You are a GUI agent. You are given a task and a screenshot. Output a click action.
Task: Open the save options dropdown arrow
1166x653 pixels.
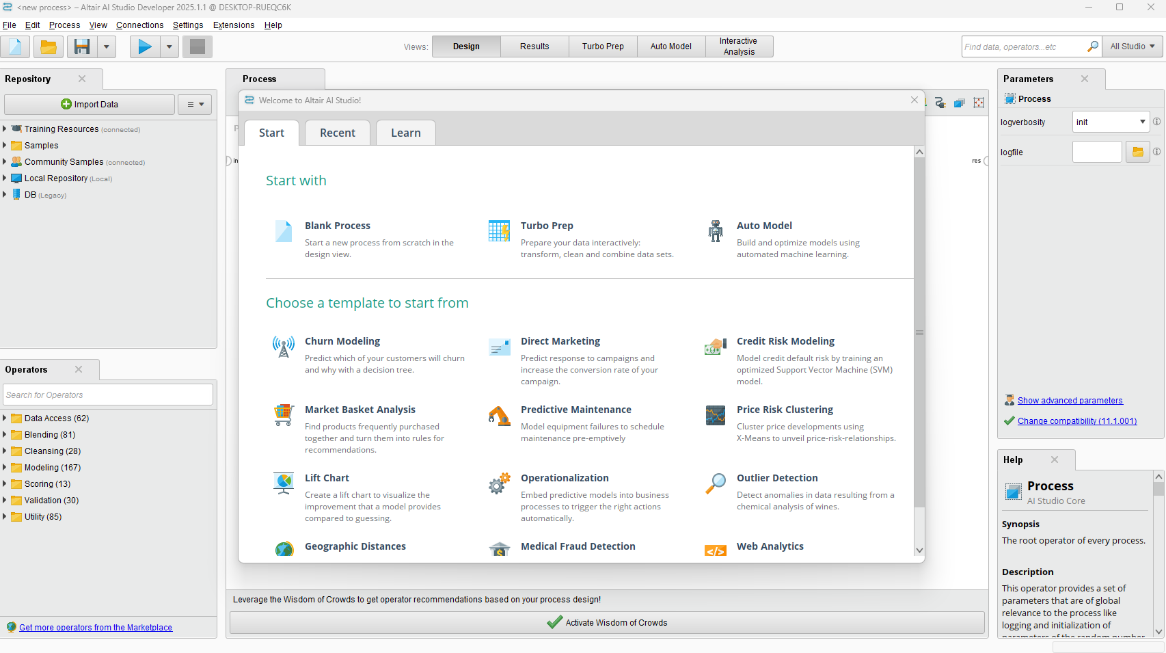click(x=107, y=46)
